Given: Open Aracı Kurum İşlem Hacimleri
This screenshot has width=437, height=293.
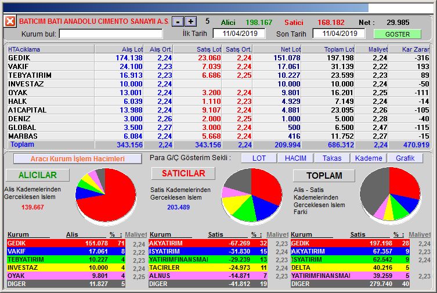Looking at the screenshot, I should click(78, 159).
